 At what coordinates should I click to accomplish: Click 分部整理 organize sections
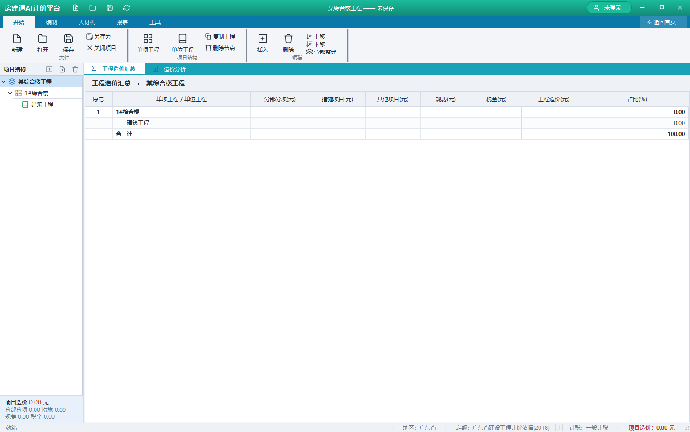(321, 51)
